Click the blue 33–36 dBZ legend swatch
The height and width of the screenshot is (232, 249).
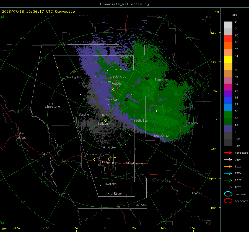228,101
